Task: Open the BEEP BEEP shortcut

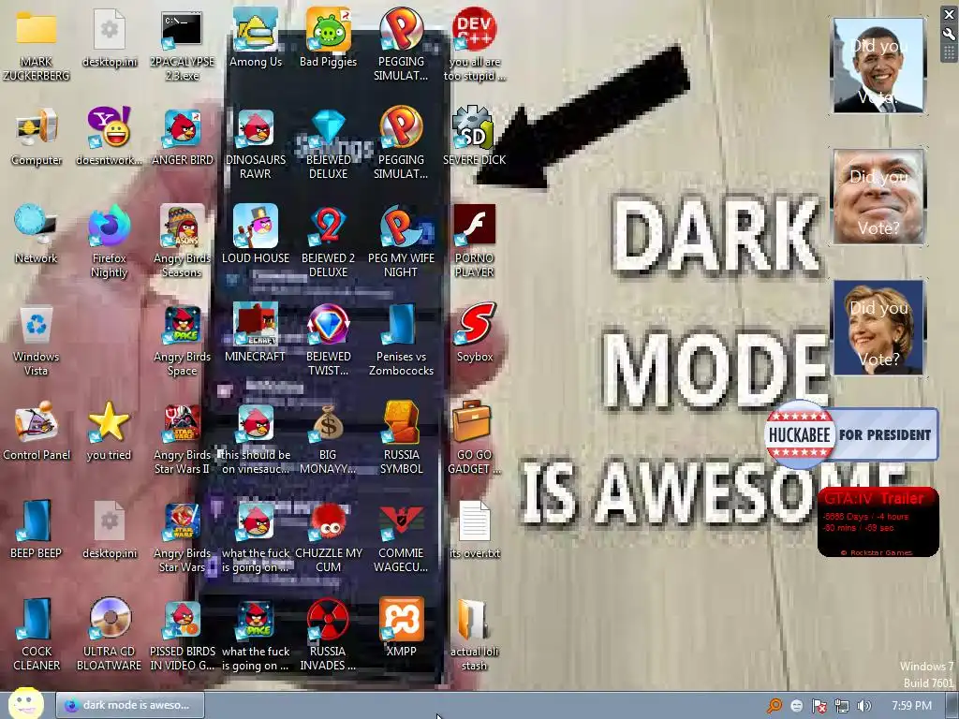Action: click(37, 530)
